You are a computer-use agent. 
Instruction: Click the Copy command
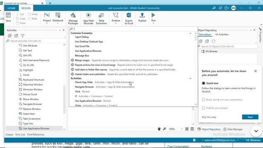[21, 18]
